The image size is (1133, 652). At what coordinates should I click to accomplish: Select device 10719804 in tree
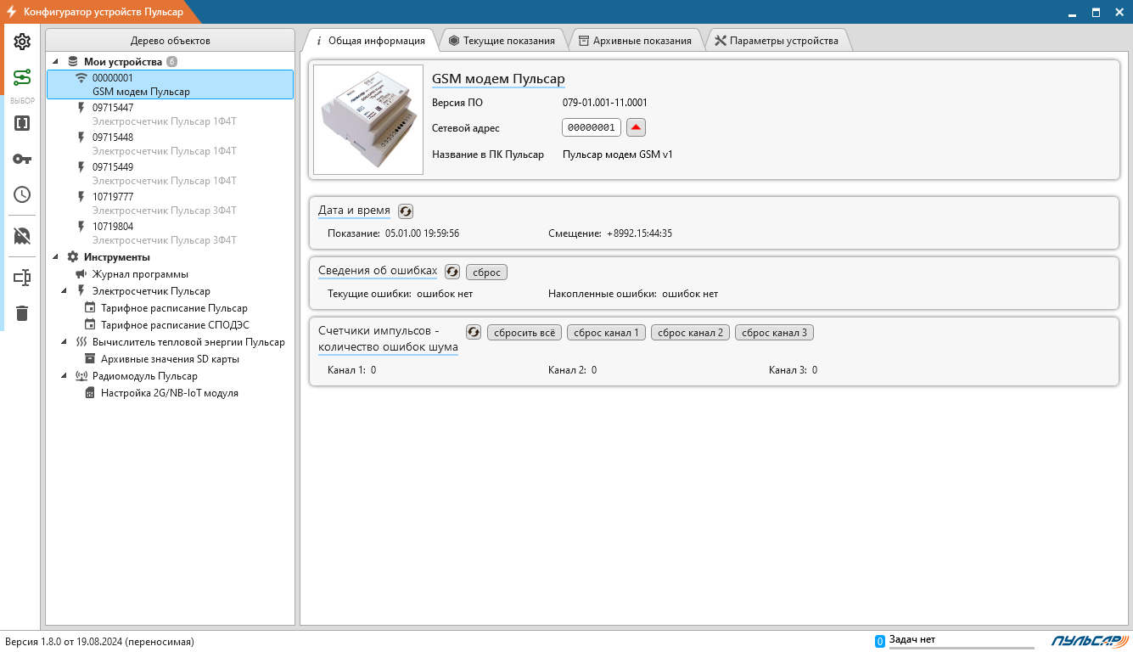tap(170, 233)
